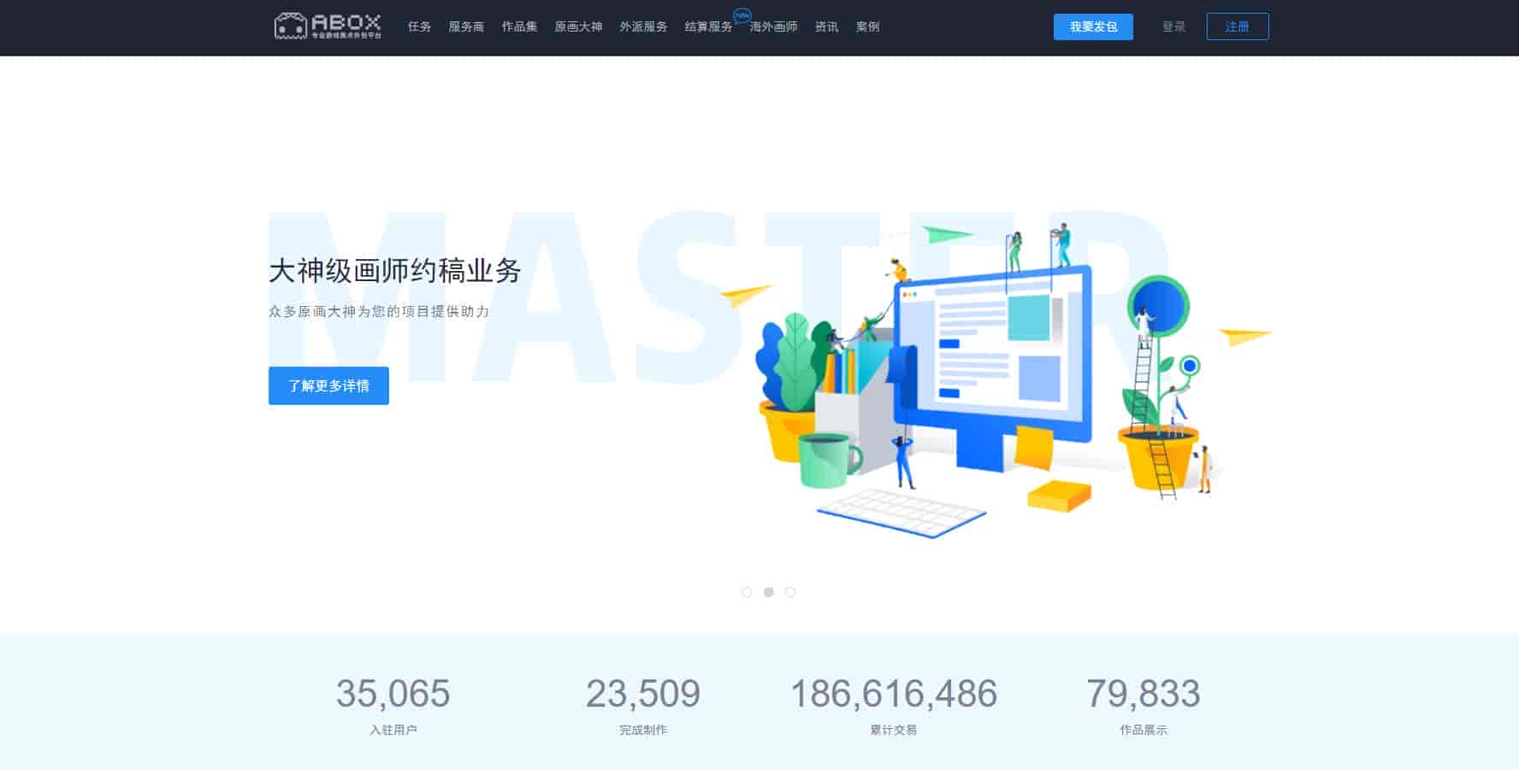This screenshot has height=770, width=1519.
Task: Click the ABOX logo
Action: [x=328, y=26]
